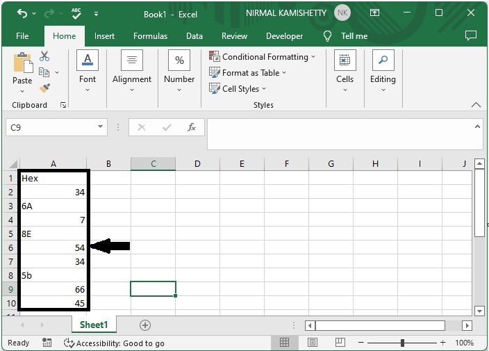The image size is (489, 351).
Task: Activate the Format Painter brush
Action: click(x=44, y=88)
